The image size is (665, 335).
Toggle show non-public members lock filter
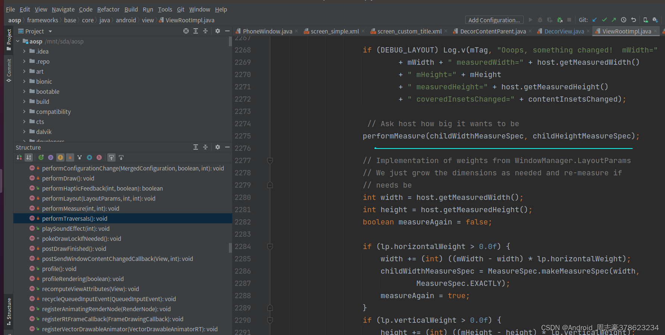coord(70,157)
